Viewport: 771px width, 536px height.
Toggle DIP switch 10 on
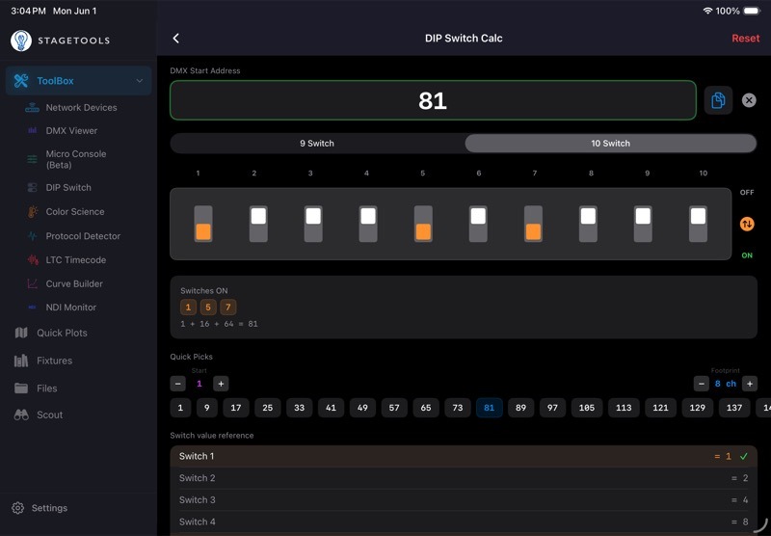click(x=698, y=224)
